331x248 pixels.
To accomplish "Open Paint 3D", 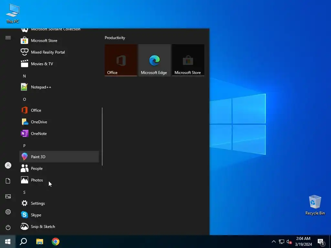I will 59,157.
